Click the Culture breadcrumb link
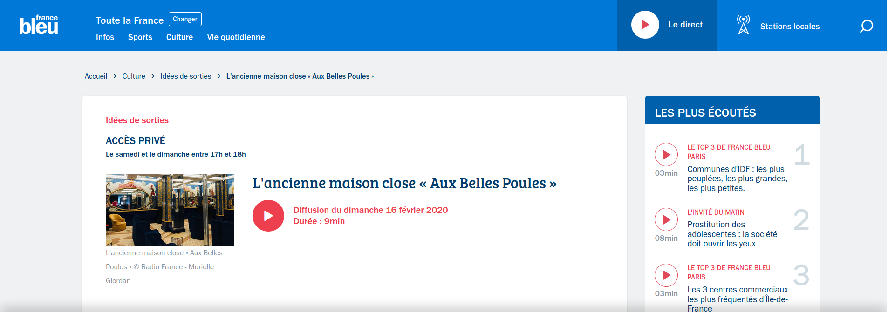This screenshot has height=312, width=888. tap(134, 76)
